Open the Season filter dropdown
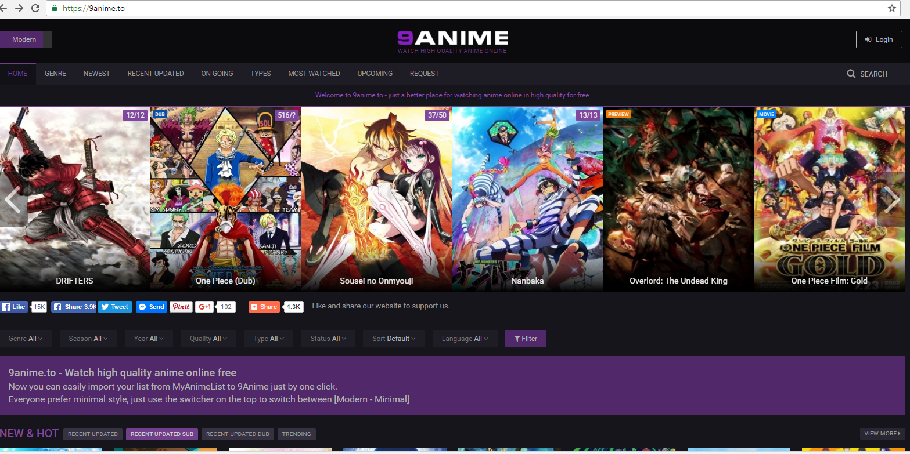This screenshot has width=910, height=454. [x=88, y=339]
